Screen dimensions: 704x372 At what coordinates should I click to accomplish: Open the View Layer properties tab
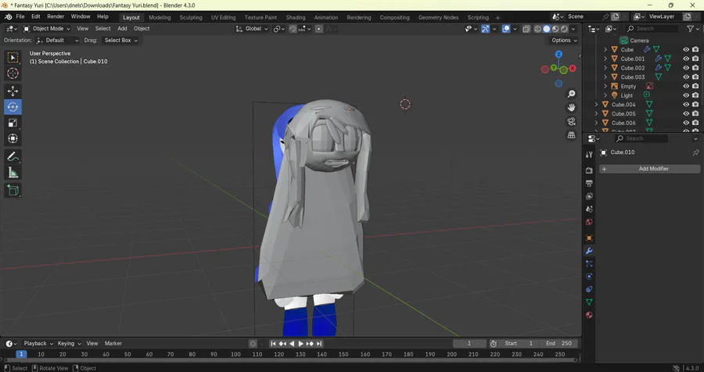click(x=589, y=196)
